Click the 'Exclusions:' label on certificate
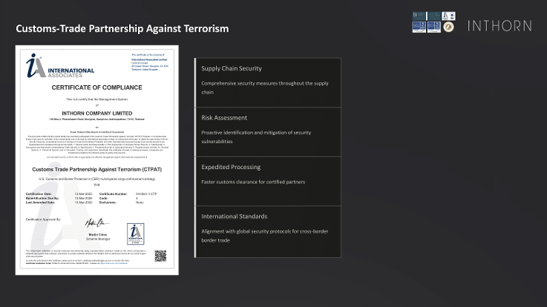Screen dimensions: 547x307 [x=108, y=202]
